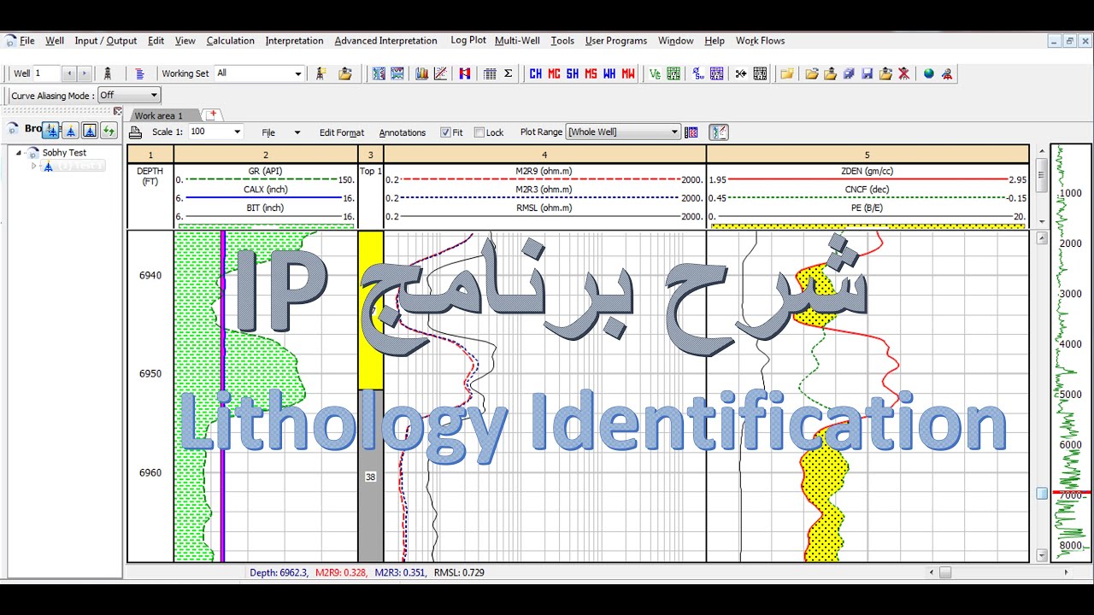Click the dropdown arrow next to File in plot toolbar

coord(297,132)
